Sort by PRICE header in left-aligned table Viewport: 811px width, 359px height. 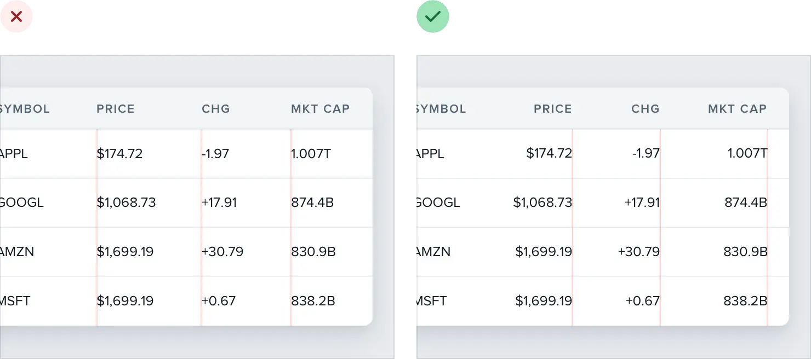click(116, 109)
